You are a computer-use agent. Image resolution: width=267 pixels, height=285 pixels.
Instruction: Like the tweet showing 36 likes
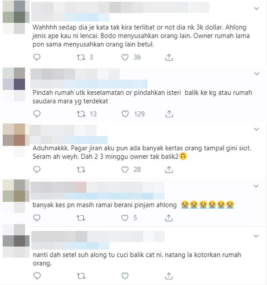[125, 57]
